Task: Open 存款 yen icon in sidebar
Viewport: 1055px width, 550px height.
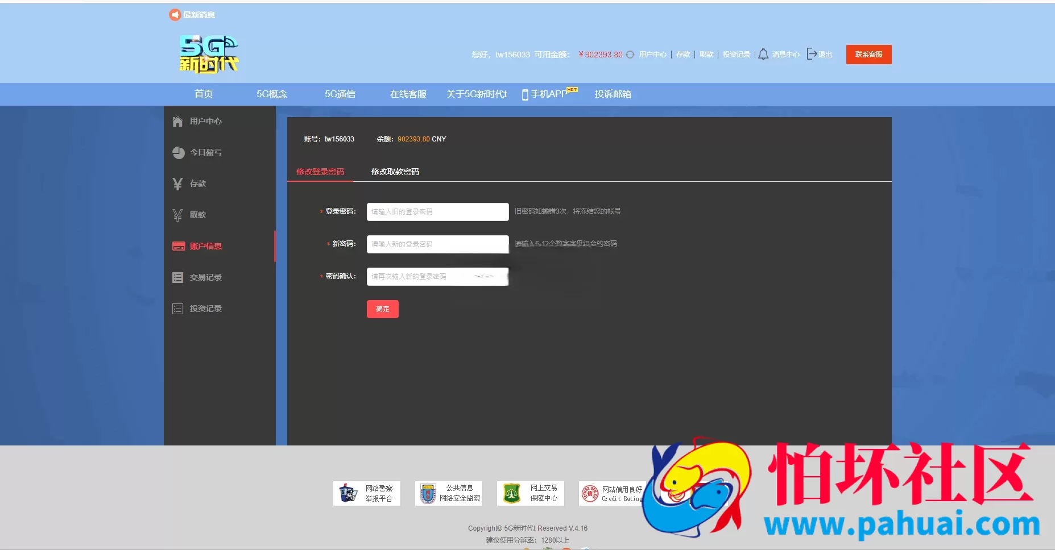Action: (177, 184)
